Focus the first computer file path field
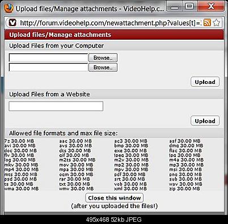This screenshot has height=224, width=228. coord(48,58)
